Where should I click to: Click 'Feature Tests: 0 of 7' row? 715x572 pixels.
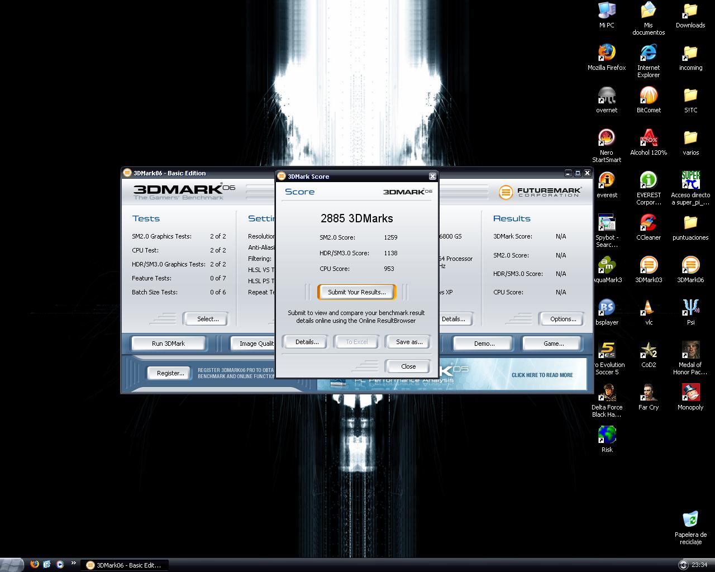click(x=179, y=278)
